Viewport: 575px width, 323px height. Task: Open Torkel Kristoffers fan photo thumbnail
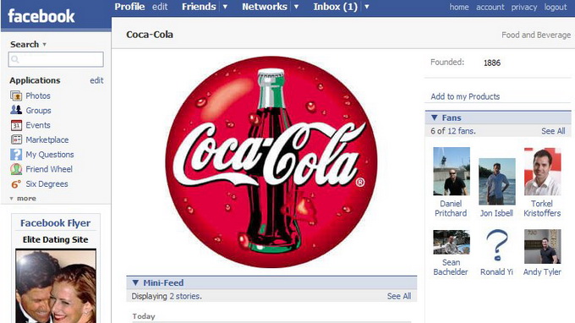click(542, 171)
